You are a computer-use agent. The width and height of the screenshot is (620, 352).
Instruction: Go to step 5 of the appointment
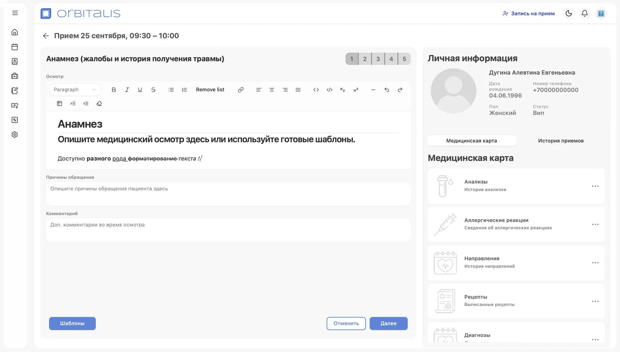tap(404, 59)
